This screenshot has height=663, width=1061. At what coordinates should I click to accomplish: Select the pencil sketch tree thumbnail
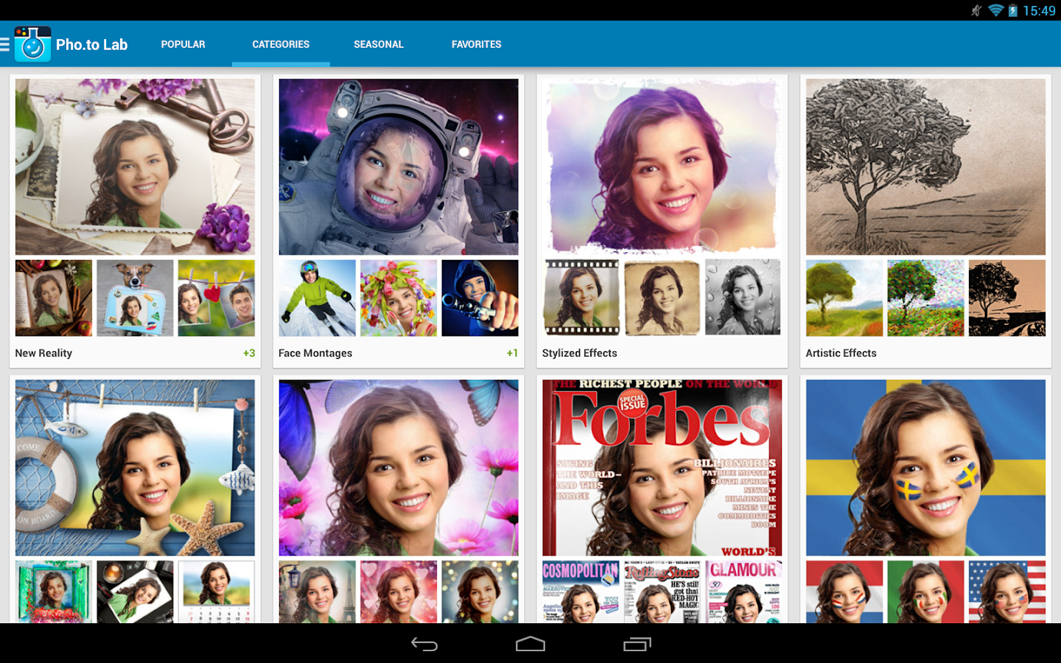pos(925,167)
